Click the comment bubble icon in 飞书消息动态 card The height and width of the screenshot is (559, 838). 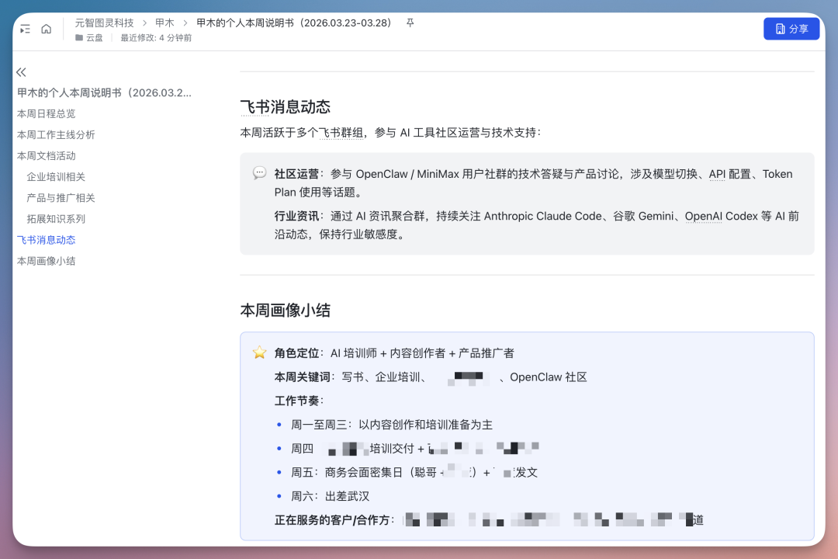click(259, 172)
